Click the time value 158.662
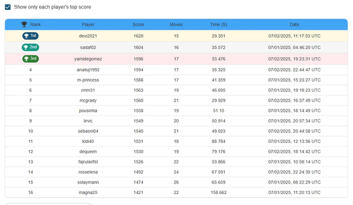Screen dimensions: 353x205 218,192
